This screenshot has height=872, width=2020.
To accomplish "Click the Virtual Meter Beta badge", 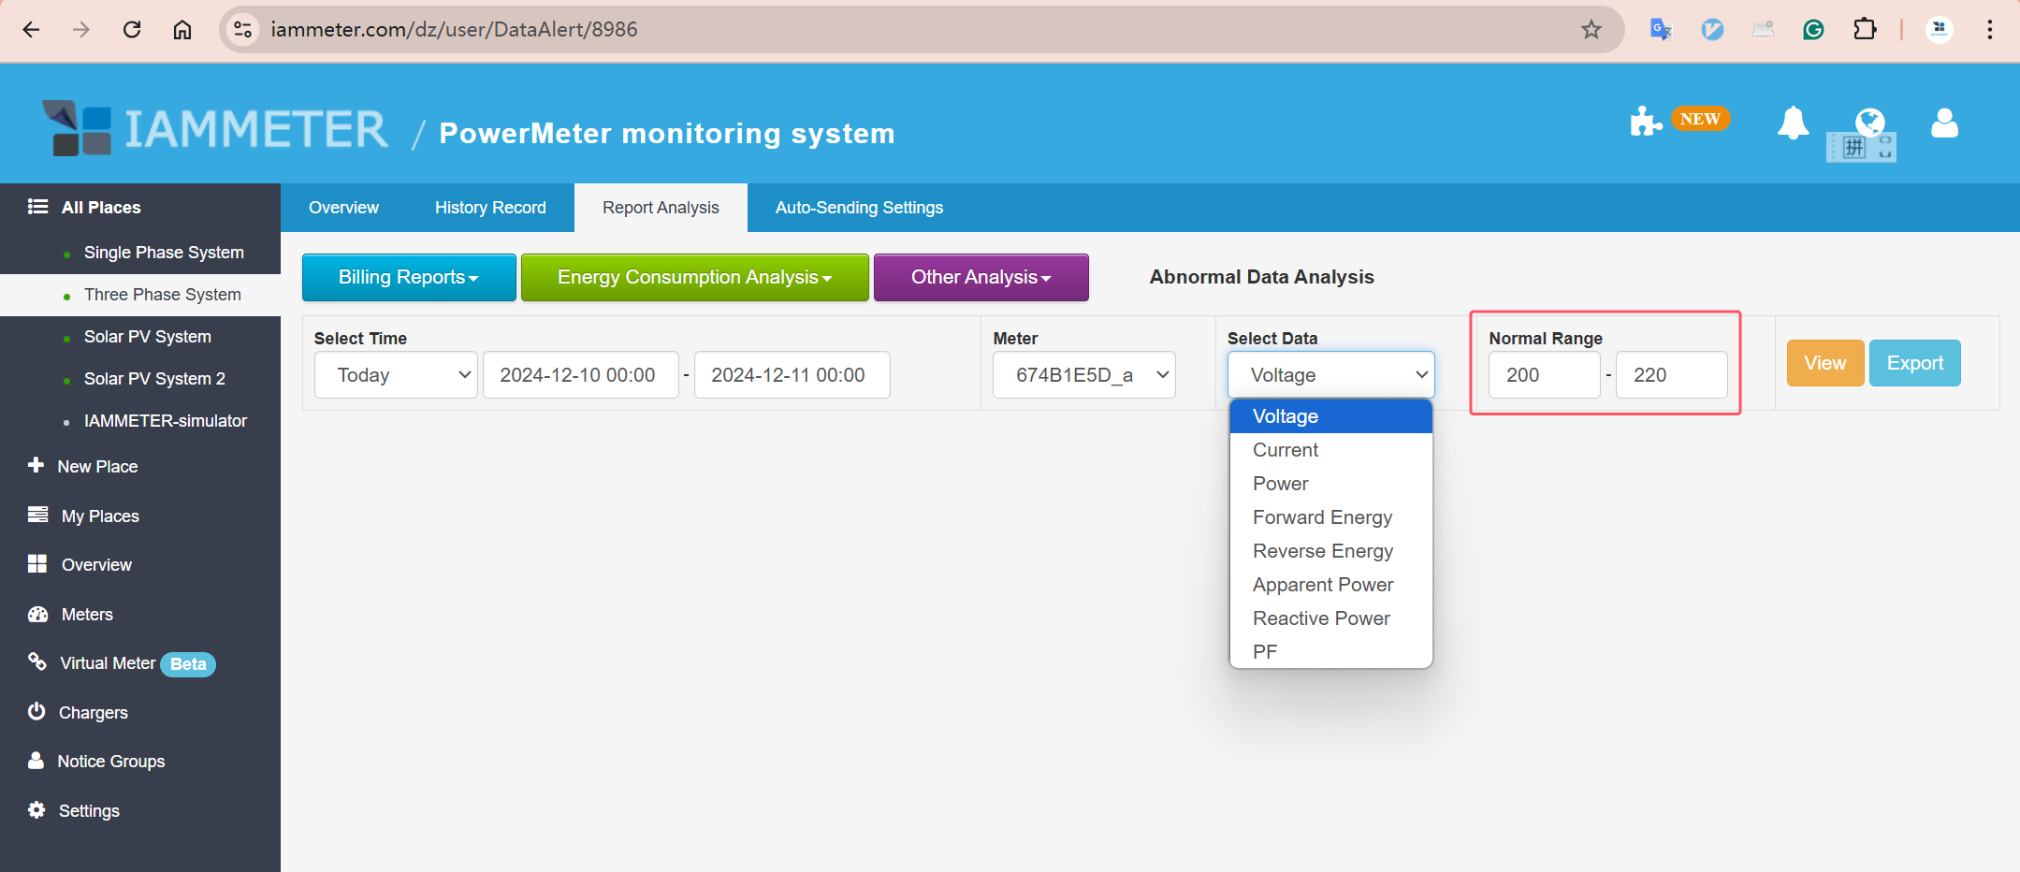I will click(188, 664).
